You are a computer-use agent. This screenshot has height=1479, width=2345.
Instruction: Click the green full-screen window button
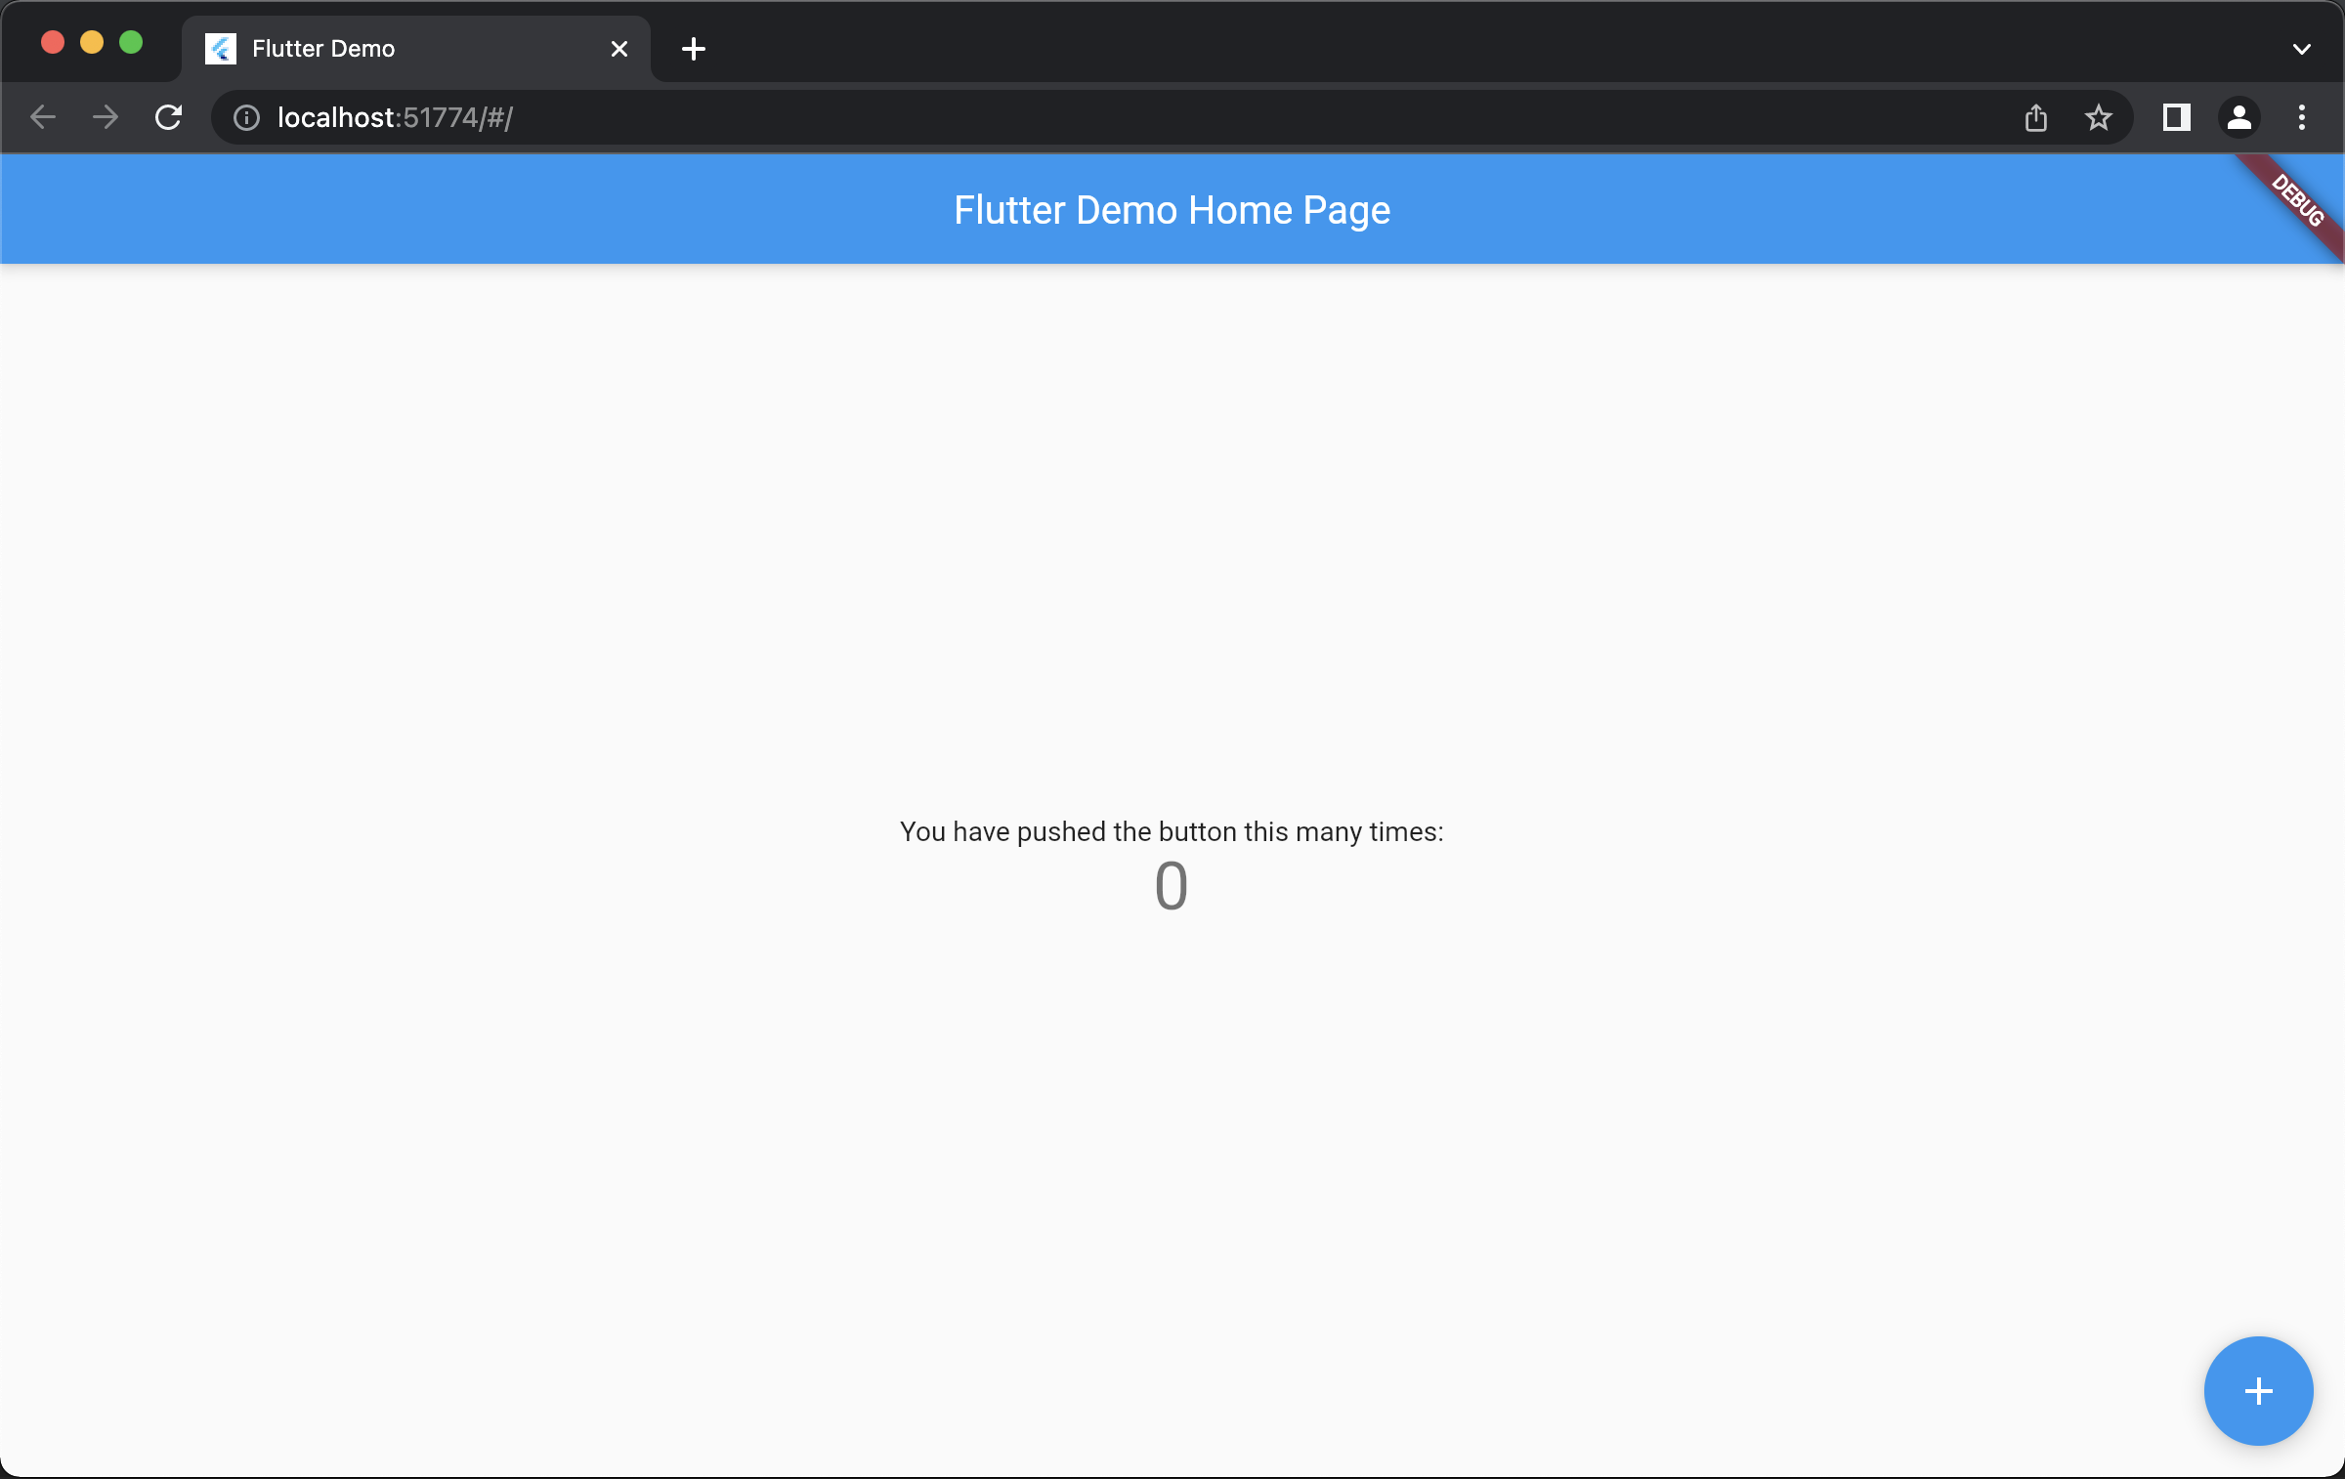(x=131, y=42)
